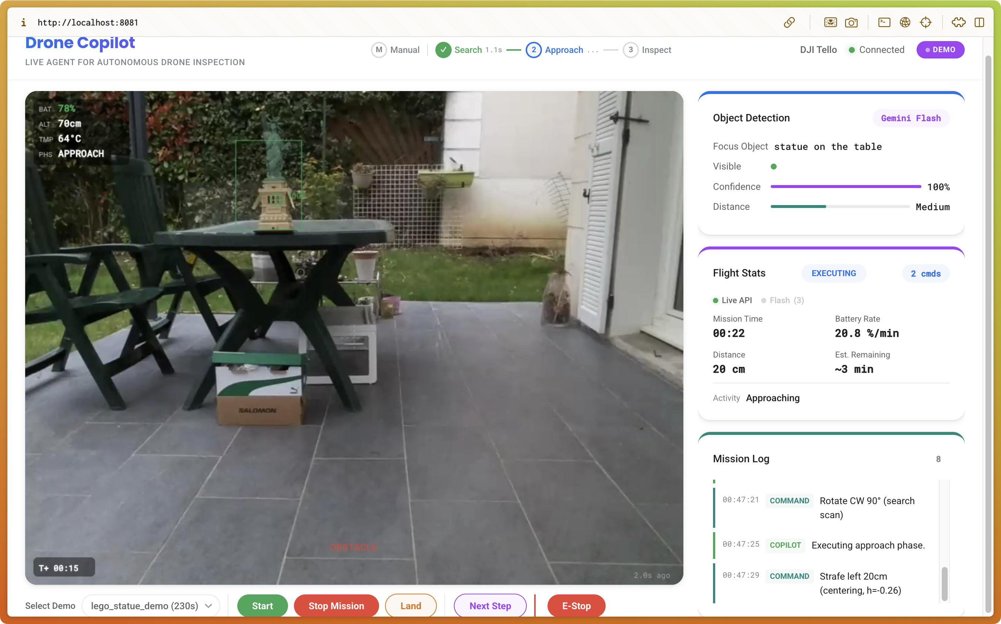Click the chevron on lego_statue_demo selector
The image size is (1001, 624).
(x=208, y=605)
